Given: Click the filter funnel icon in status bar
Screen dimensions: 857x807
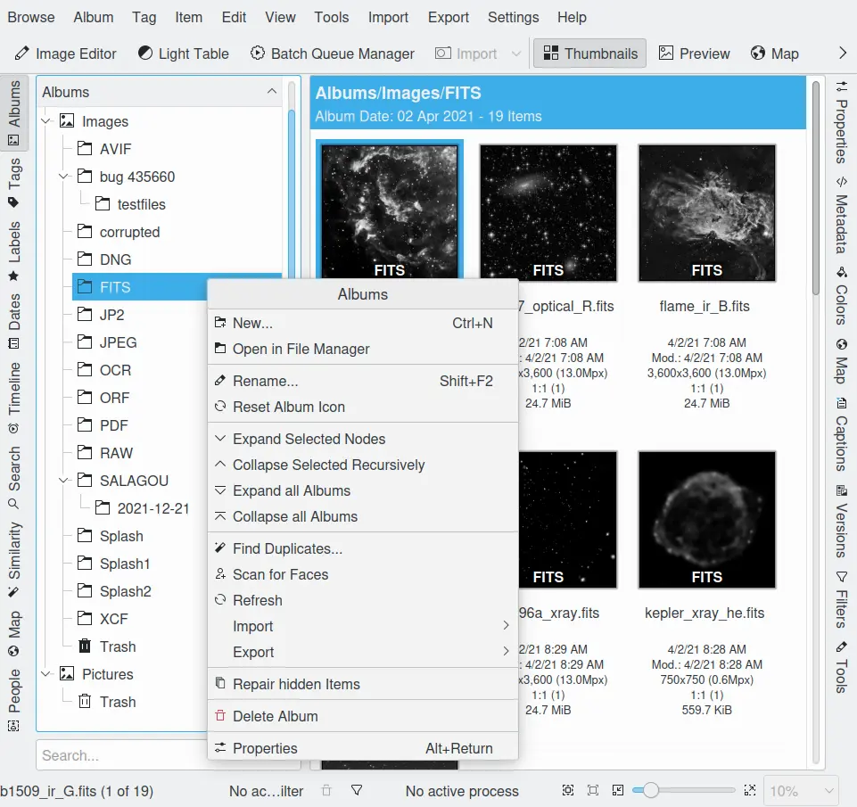Looking at the screenshot, I should [357, 791].
